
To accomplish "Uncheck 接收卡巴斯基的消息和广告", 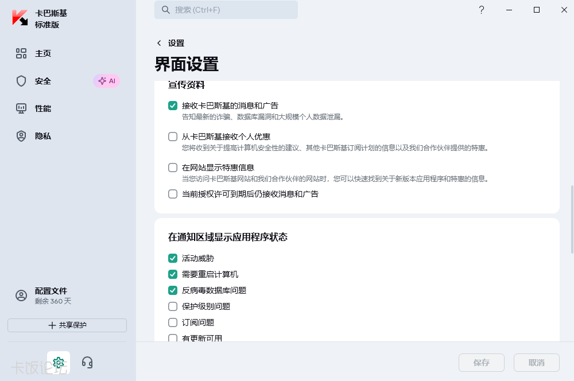I will 173,106.
